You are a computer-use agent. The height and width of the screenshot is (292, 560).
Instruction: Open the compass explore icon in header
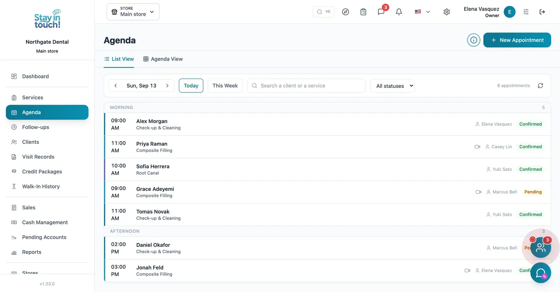click(345, 12)
